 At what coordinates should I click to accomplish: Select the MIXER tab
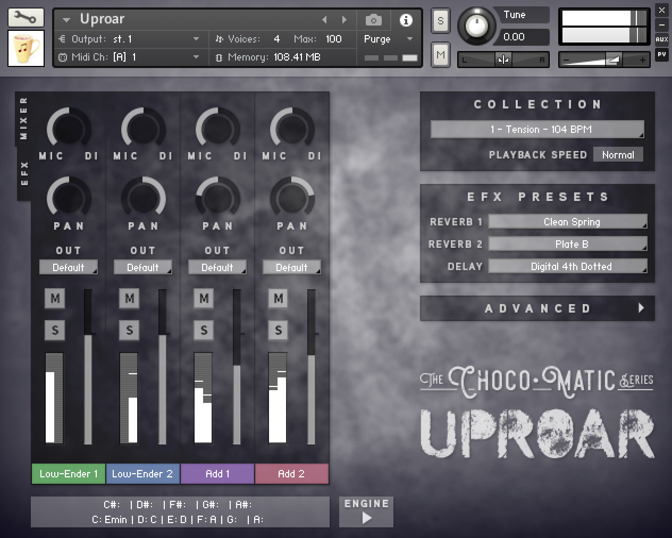tap(24, 118)
